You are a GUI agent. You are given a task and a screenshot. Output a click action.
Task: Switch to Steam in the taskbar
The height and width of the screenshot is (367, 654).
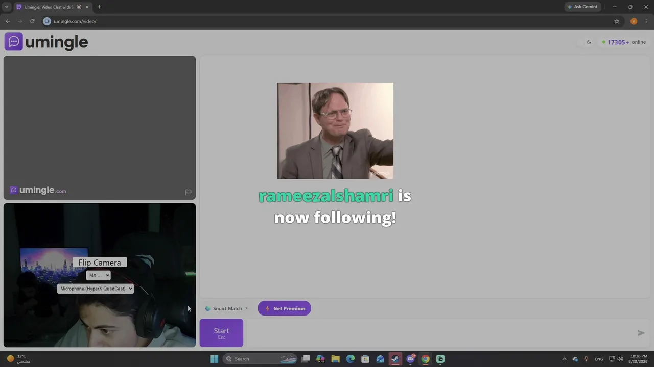(x=395, y=359)
